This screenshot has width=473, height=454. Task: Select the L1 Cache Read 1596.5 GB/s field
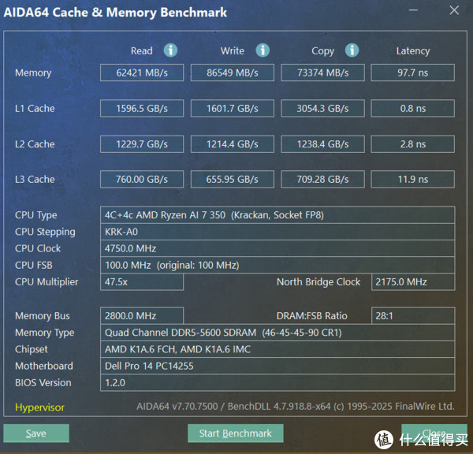point(142,108)
